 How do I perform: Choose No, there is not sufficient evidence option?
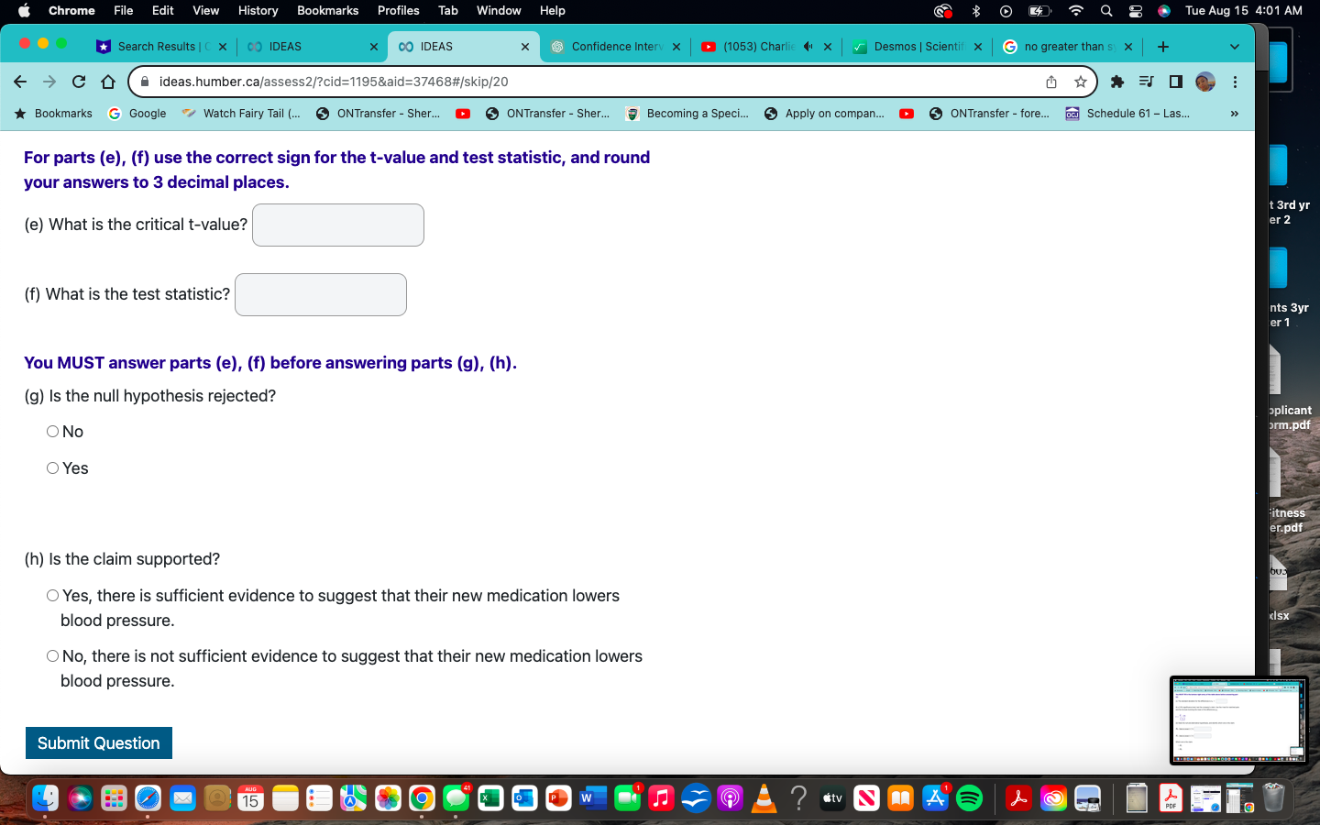[52, 656]
